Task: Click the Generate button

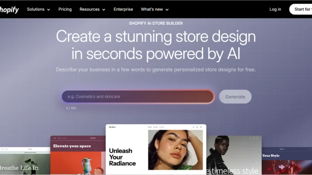Action: [235, 97]
